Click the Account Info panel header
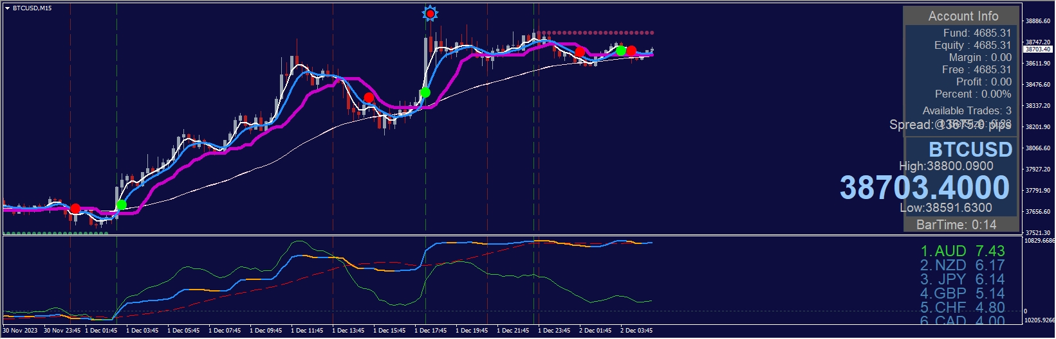Screen dimensions: 1056x339 963,16
